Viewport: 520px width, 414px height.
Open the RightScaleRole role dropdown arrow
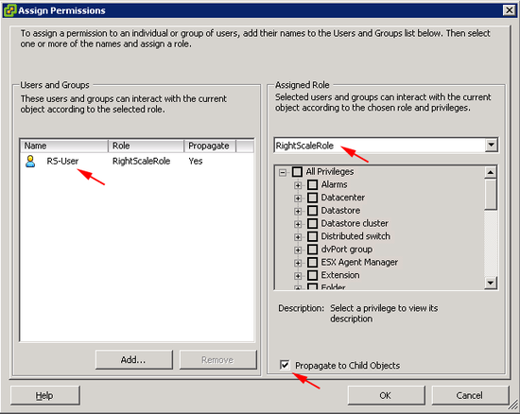(491, 145)
